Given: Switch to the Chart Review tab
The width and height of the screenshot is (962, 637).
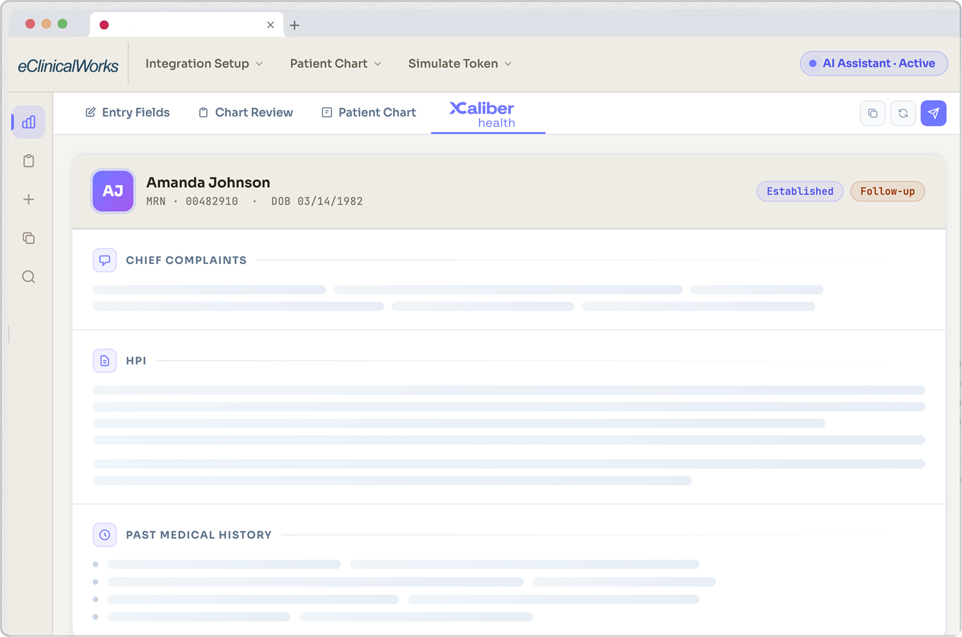Looking at the screenshot, I should click(246, 112).
